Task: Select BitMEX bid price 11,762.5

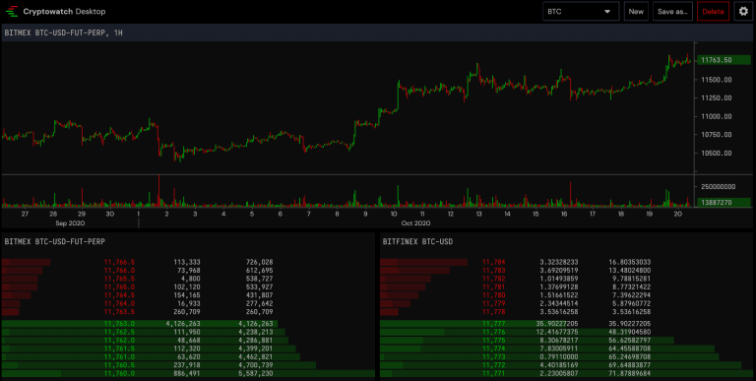Action: pyautogui.click(x=119, y=333)
